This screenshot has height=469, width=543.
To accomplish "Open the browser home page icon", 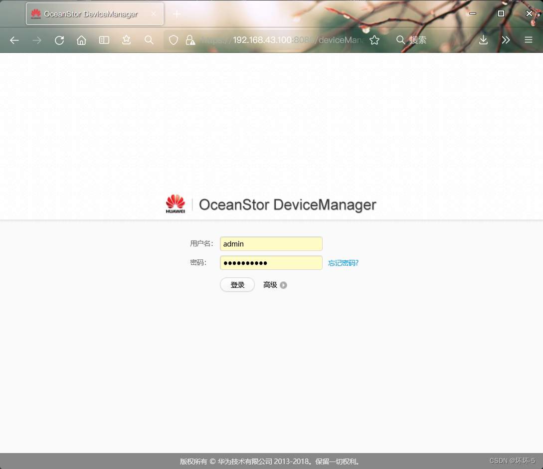I will [81, 40].
